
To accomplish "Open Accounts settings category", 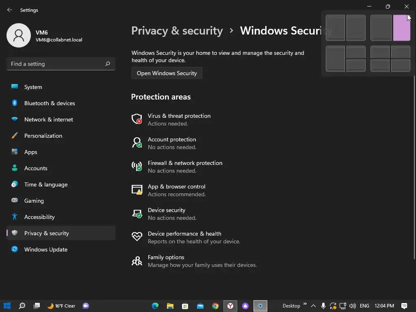I will pos(61,168).
